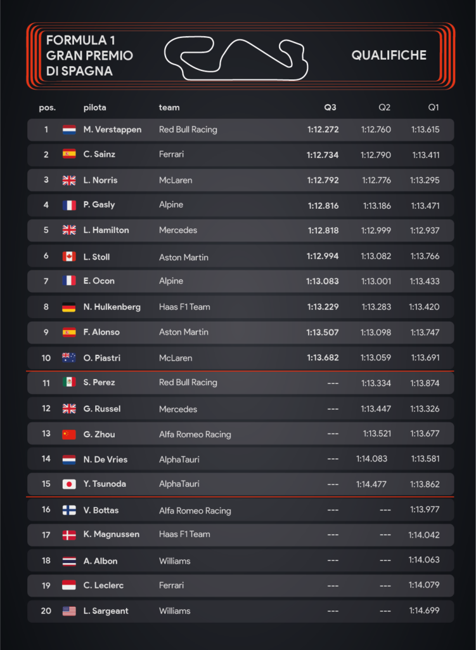476x650 pixels.
Task: Click the US flag beside L. Sargeant
Action: [69, 611]
